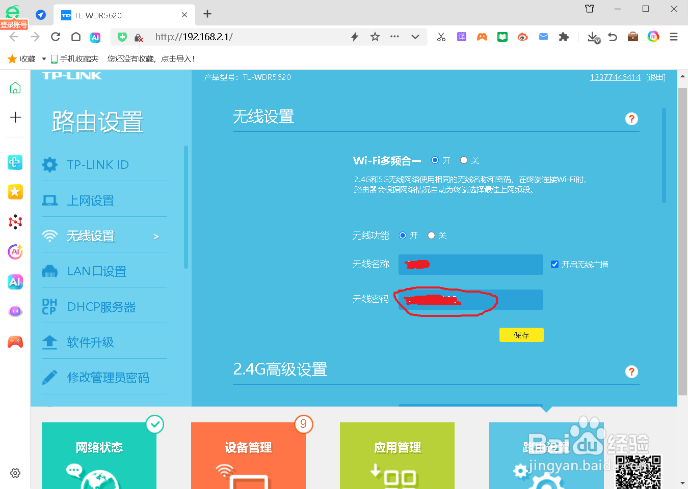Click the 保存 save button

click(x=521, y=335)
